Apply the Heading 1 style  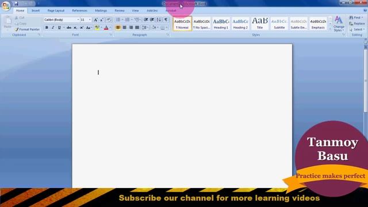221,24
